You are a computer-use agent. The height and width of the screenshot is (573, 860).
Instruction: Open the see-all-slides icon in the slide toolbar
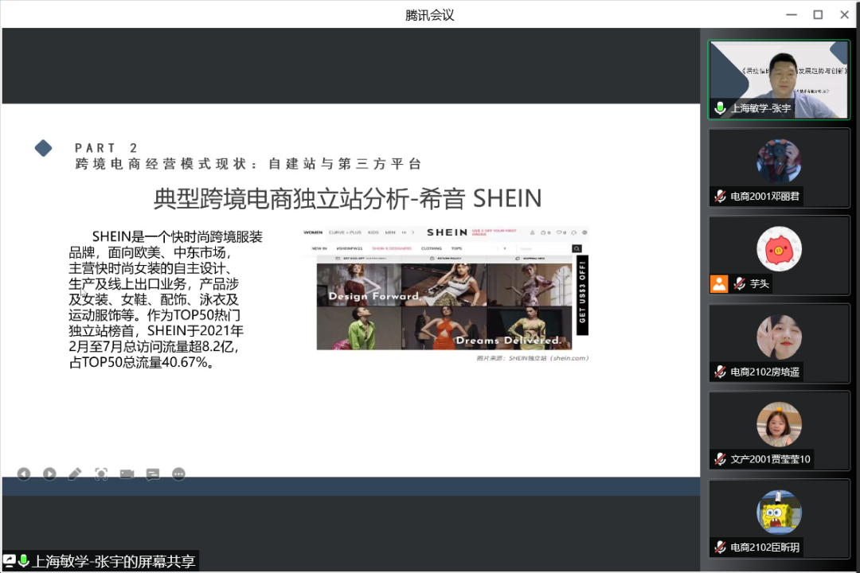pos(101,474)
